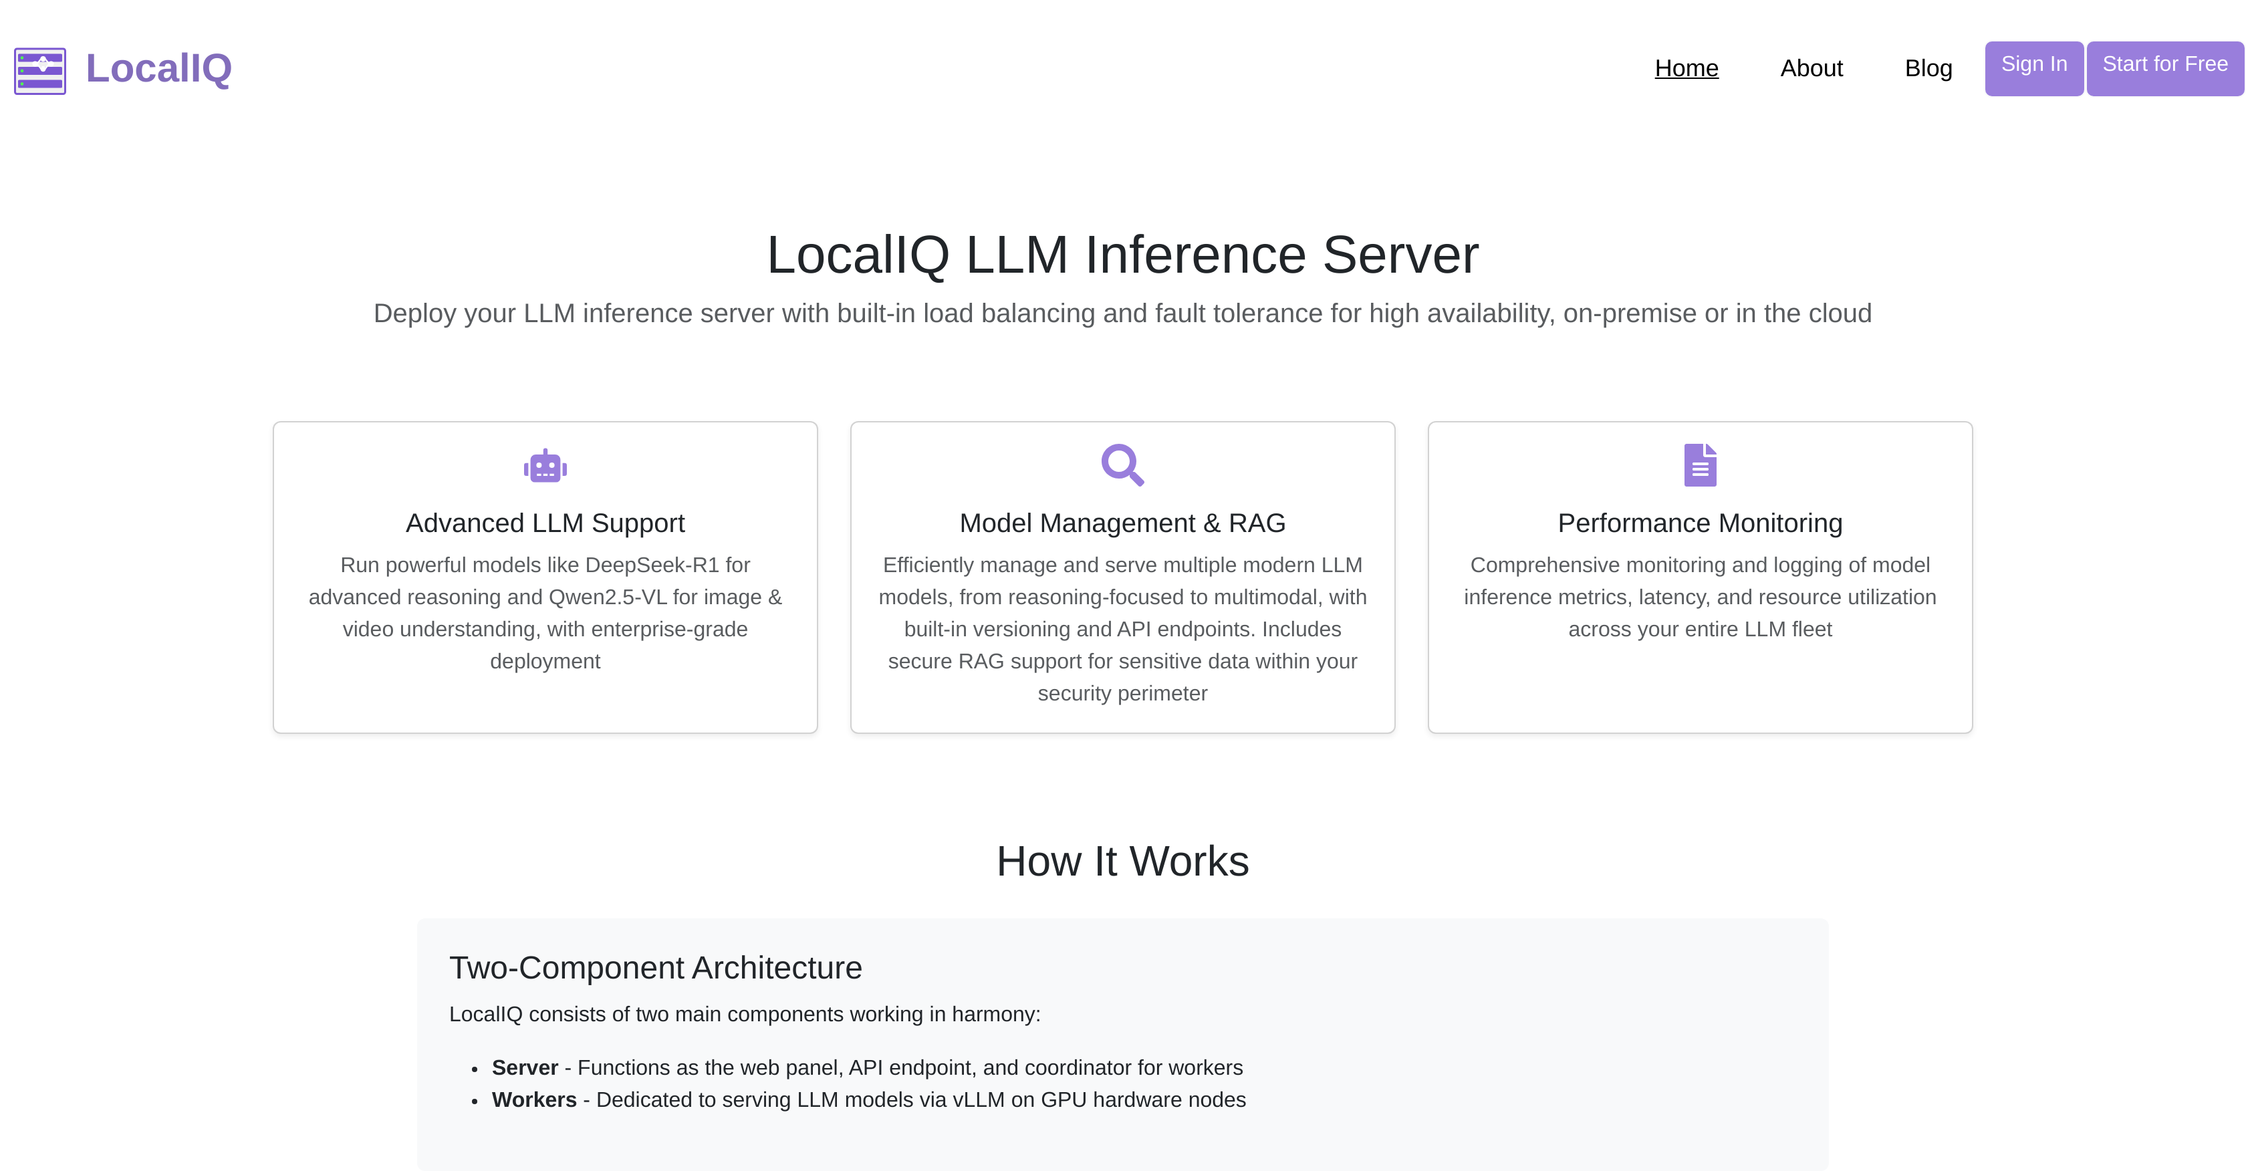Click the document icon above Performance Monitoring

pos(1699,465)
